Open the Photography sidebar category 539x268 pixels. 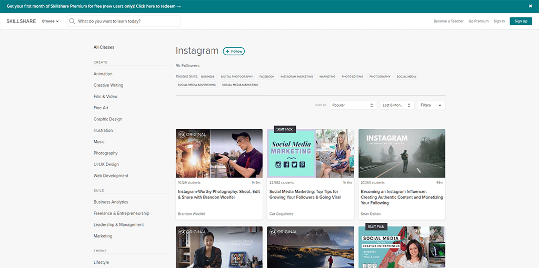(x=105, y=153)
